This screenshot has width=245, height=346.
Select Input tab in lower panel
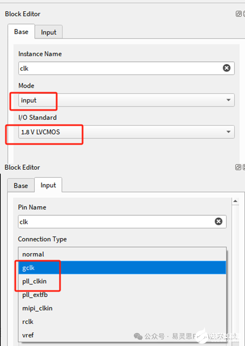click(48, 185)
